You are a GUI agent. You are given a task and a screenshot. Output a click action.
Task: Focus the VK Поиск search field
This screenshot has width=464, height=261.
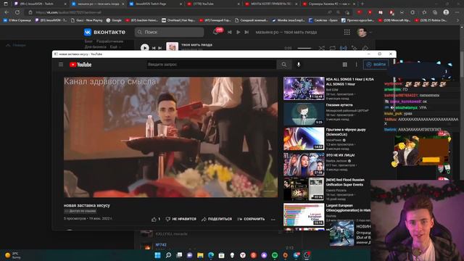169,32
